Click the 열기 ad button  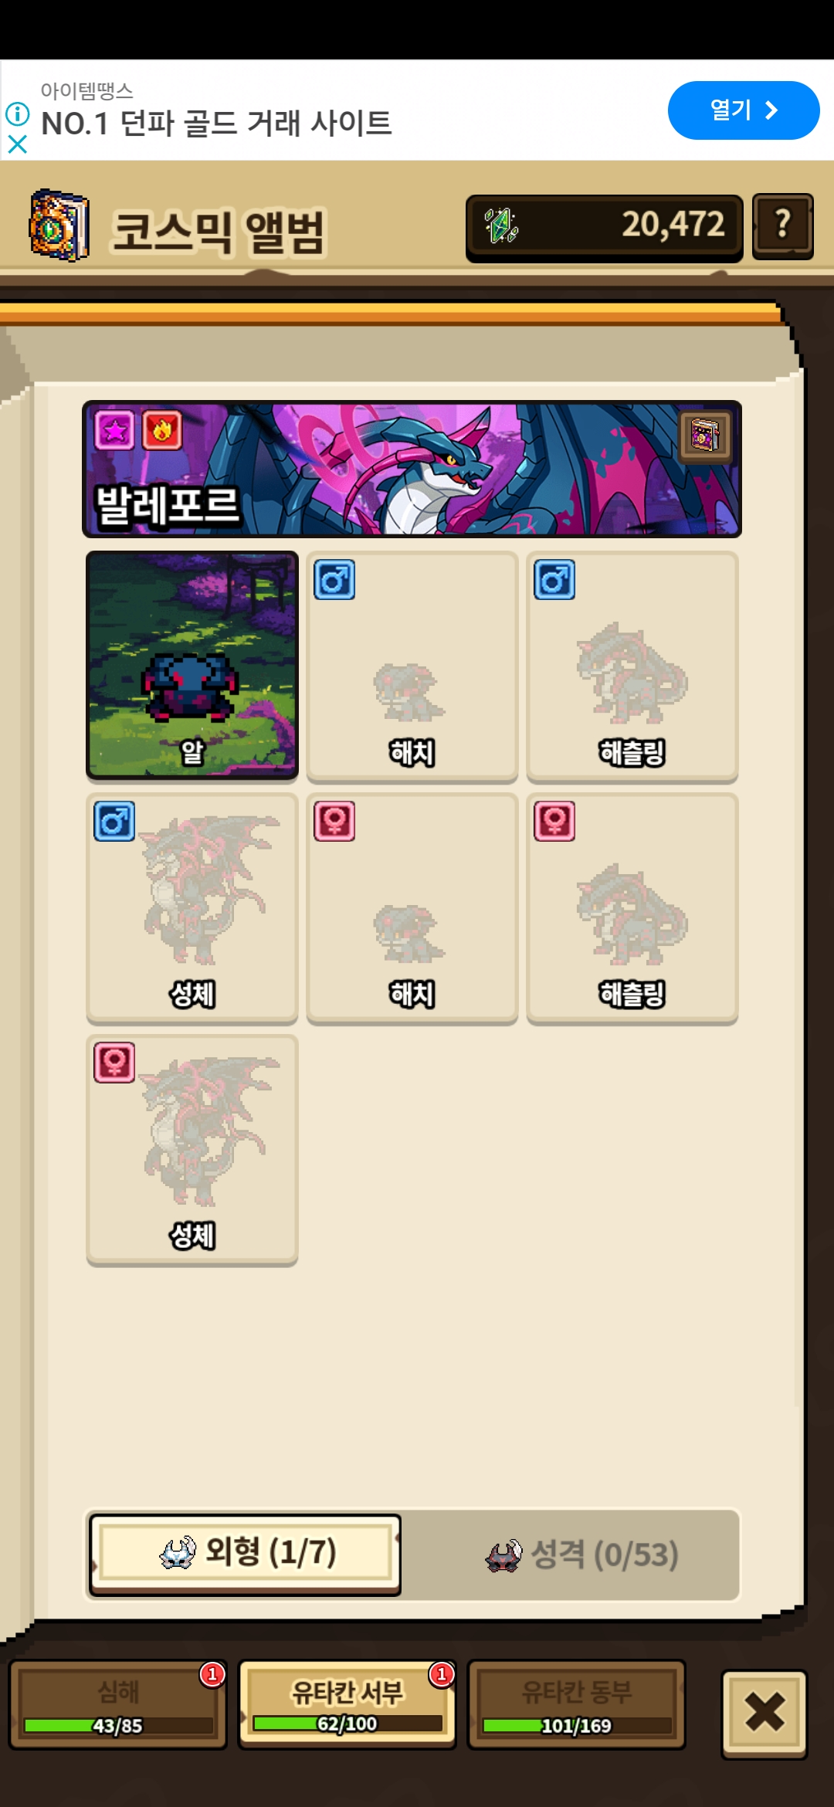point(743,110)
